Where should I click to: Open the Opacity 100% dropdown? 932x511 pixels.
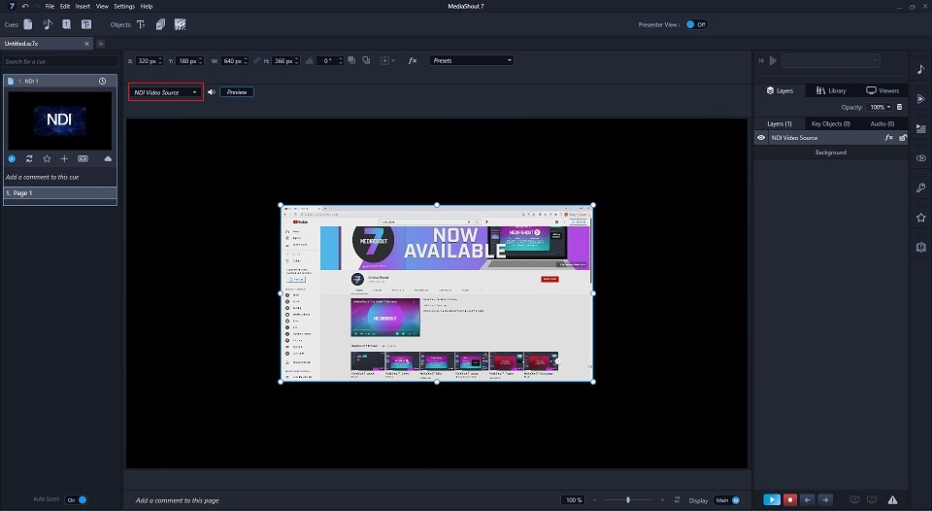coord(881,107)
